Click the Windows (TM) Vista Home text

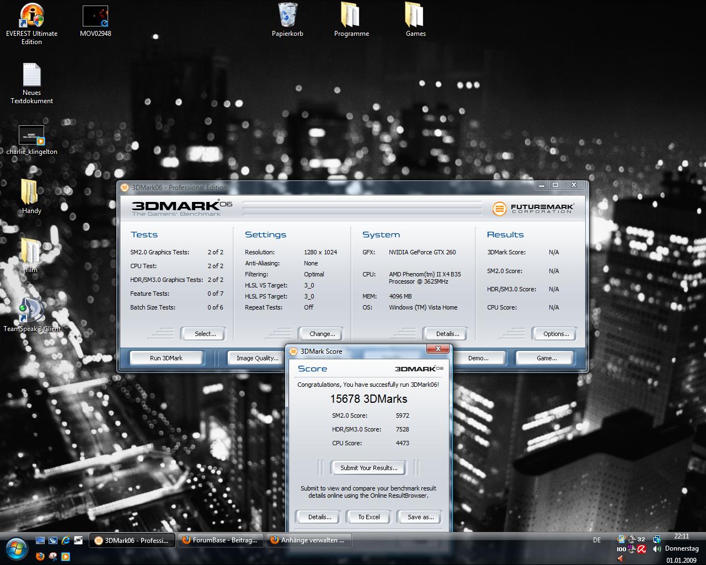423,307
